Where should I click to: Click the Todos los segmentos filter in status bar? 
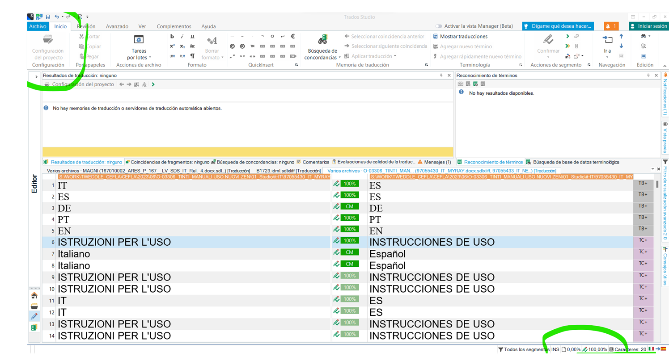(x=524, y=349)
